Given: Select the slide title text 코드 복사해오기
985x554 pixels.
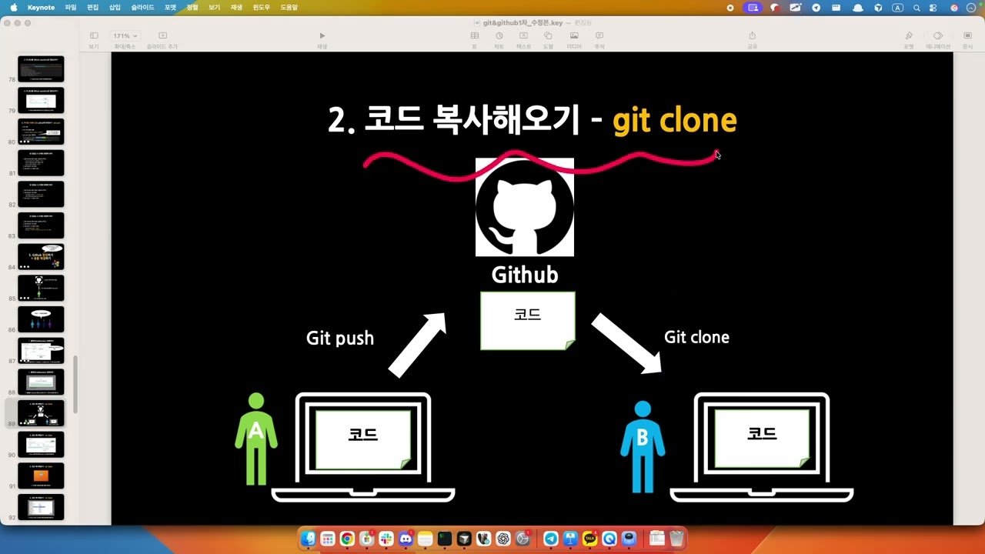Looking at the screenshot, I should (471, 120).
